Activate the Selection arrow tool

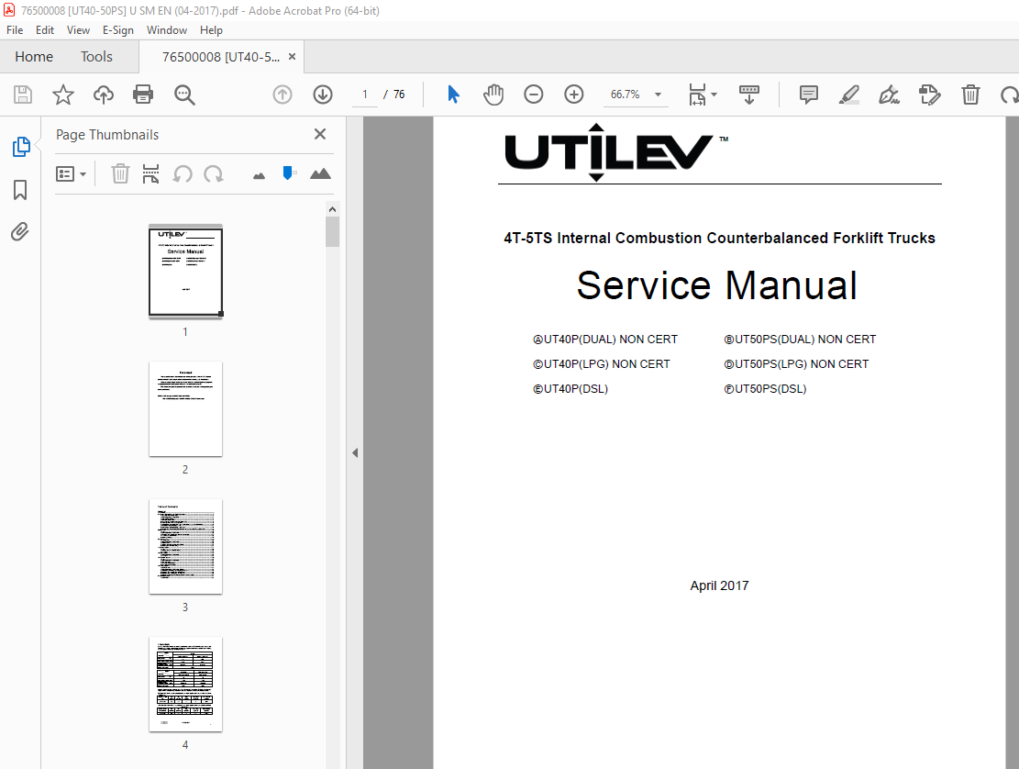[x=454, y=95]
